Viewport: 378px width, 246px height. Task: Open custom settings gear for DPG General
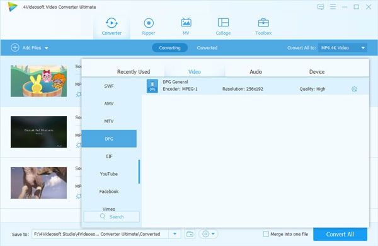(x=354, y=89)
